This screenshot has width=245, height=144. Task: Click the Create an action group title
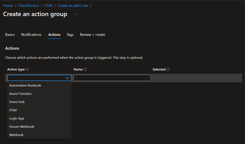[x=35, y=14]
